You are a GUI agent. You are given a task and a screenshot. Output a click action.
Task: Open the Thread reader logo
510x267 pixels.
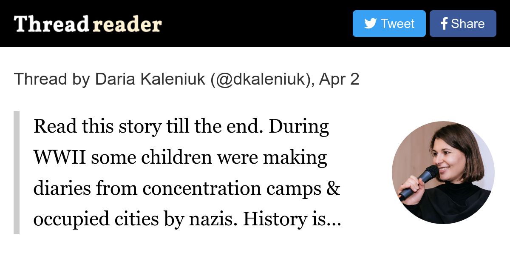pyautogui.click(x=88, y=24)
